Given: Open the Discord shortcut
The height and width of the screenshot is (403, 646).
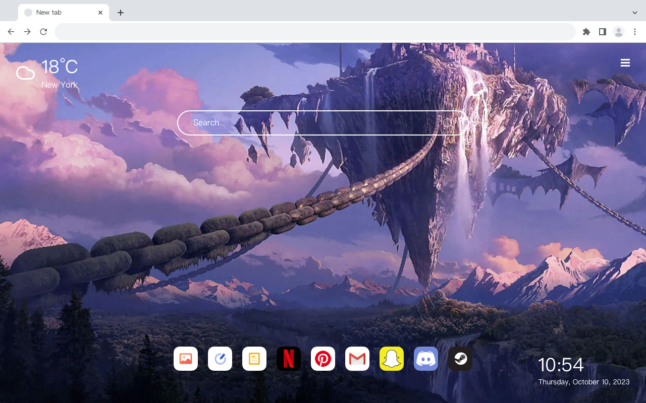Looking at the screenshot, I should [x=426, y=359].
